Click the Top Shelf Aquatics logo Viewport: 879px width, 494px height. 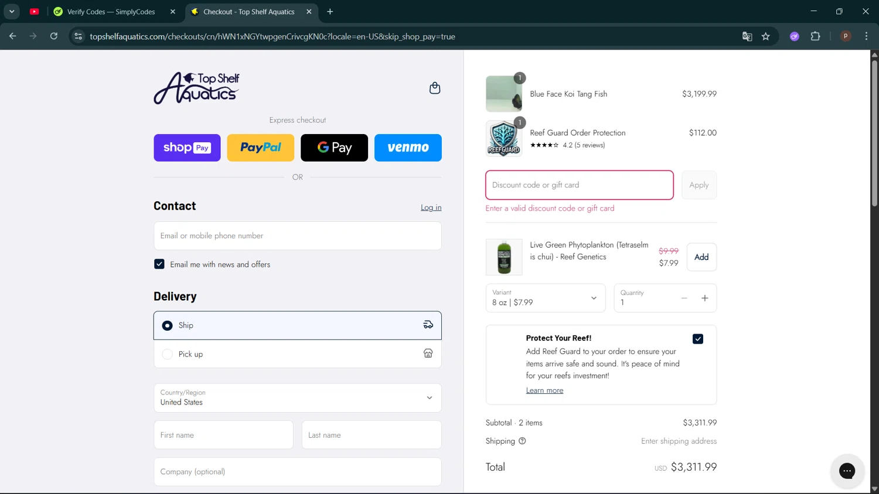pos(196,88)
